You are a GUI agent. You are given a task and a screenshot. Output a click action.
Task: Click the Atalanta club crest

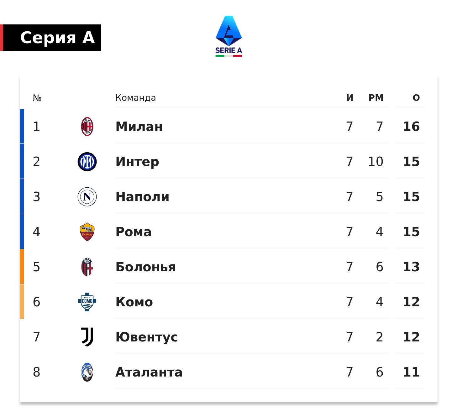(x=87, y=372)
